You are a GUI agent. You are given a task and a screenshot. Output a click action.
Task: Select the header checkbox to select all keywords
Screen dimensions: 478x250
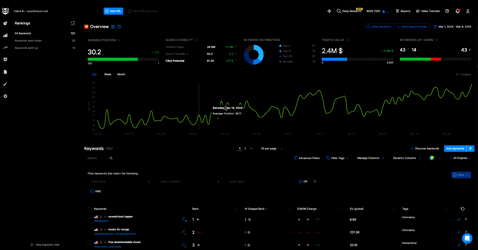(89, 209)
